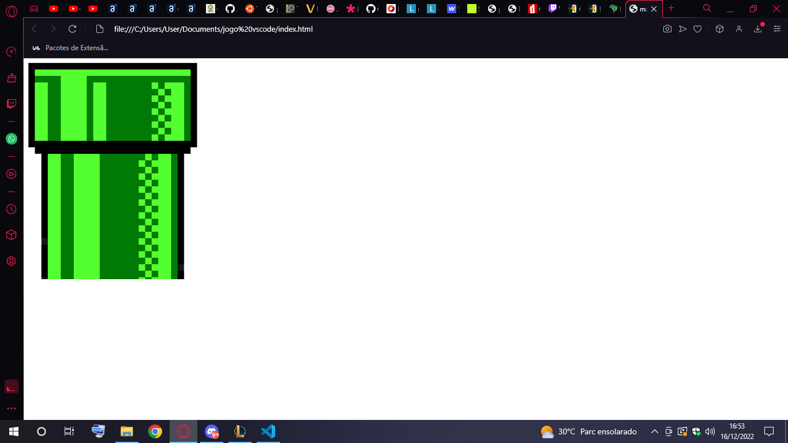The image size is (788, 443).
Task: Go back to the previous page
Action: (x=34, y=29)
